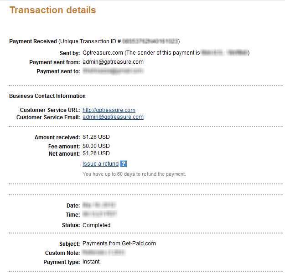This screenshot has height=274, width=285.
Task: Click the Payment sent from email text
Action: (113, 62)
